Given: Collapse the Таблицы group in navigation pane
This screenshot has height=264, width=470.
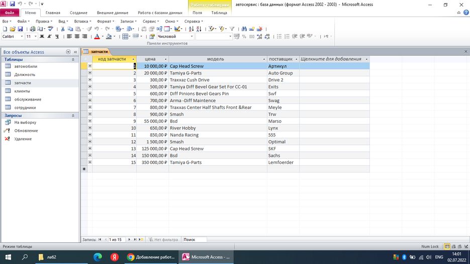Looking at the screenshot, I should (73, 60).
